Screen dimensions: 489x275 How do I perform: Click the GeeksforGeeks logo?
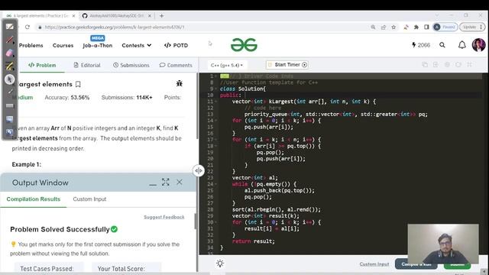pos(244,45)
